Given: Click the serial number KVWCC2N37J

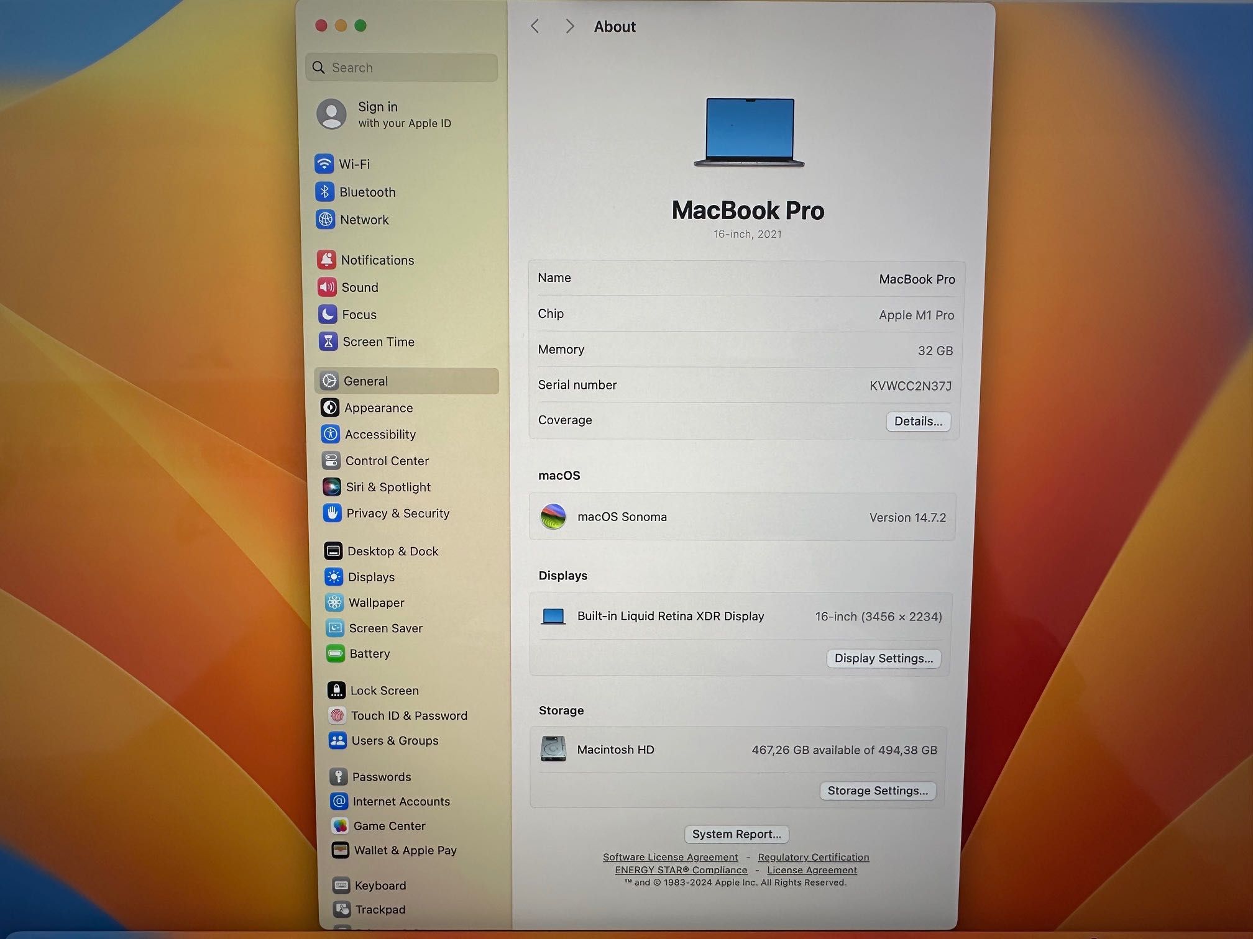Looking at the screenshot, I should click(911, 386).
